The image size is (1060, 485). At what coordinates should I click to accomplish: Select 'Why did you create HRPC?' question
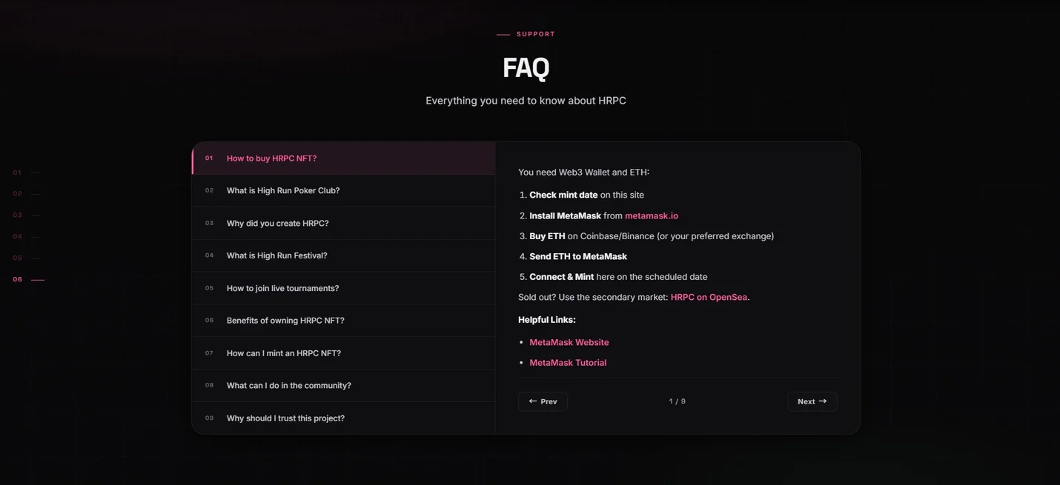pos(343,223)
